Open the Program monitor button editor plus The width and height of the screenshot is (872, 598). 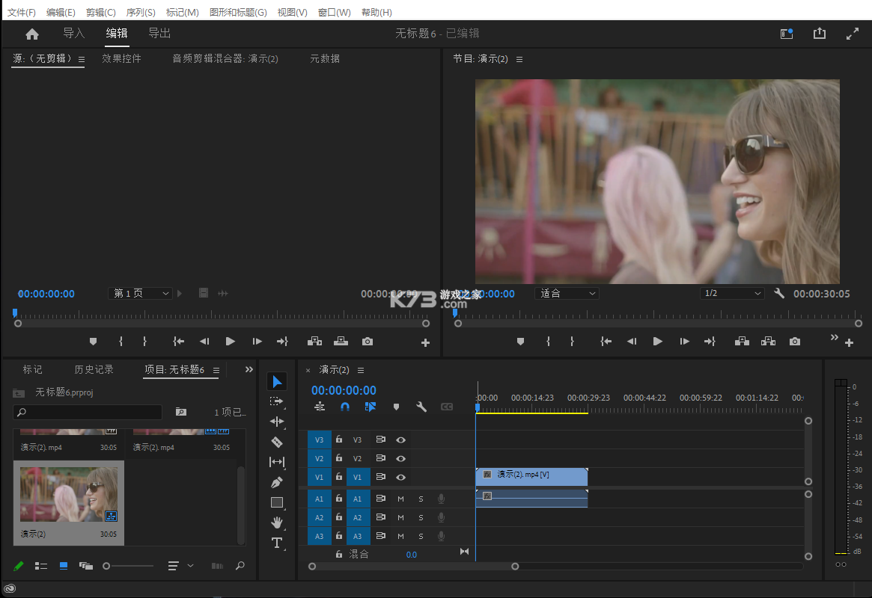pyautogui.click(x=849, y=342)
